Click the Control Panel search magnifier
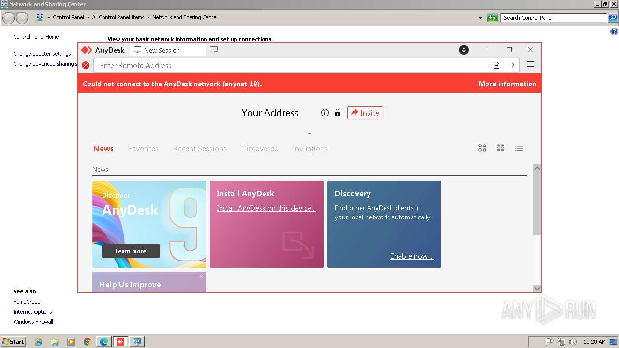 coord(612,18)
